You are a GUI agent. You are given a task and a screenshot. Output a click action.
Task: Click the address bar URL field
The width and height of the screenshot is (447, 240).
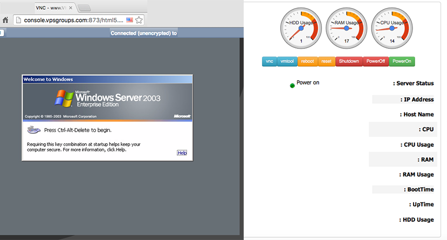[x=70, y=20]
